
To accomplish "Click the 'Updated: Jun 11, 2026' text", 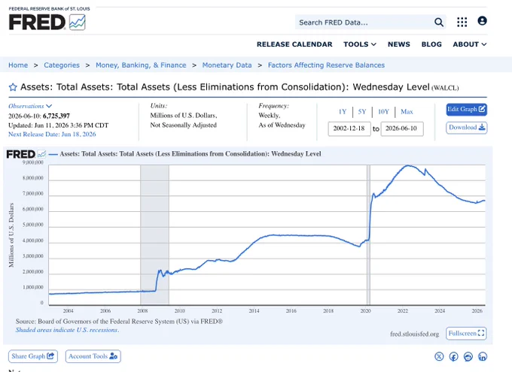I will click(x=58, y=126).
